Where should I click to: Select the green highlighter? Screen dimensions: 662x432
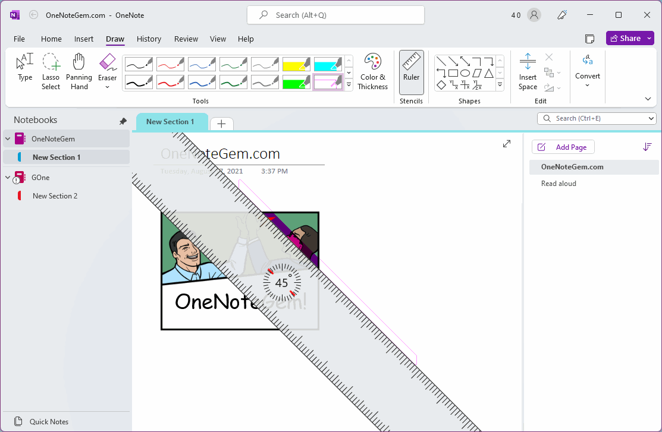pyautogui.click(x=296, y=82)
